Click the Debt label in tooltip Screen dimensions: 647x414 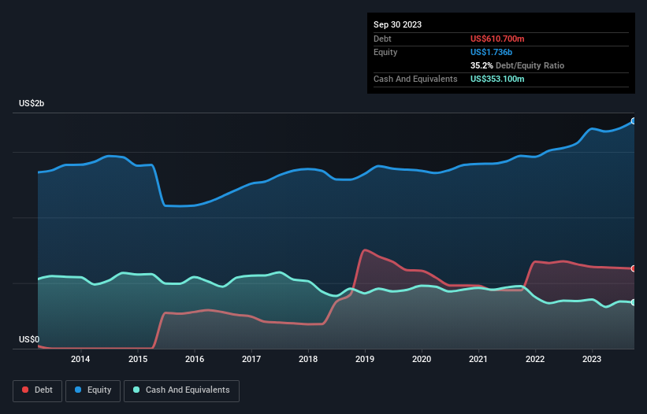click(x=382, y=39)
